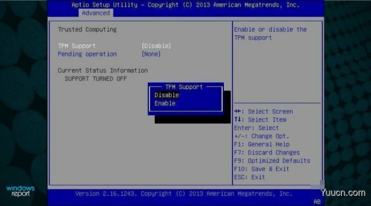Open the [Disable] value of TPM Support
Screen dimensions: 371x206
[x=156, y=45]
